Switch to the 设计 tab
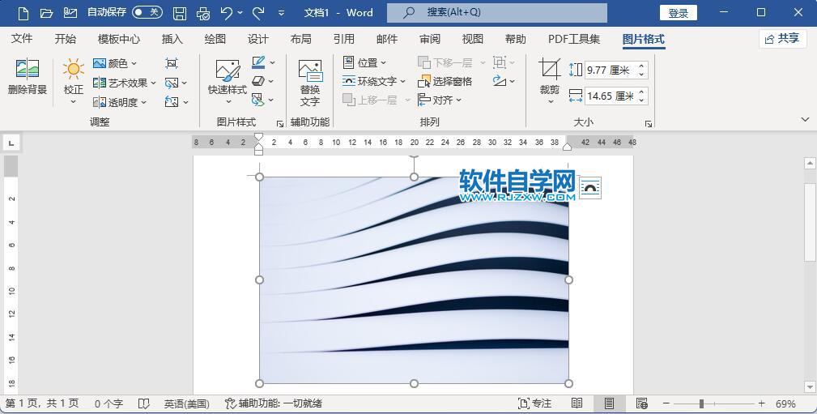Screen dimensions: 817x414 pyautogui.click(x=258, y=39)
